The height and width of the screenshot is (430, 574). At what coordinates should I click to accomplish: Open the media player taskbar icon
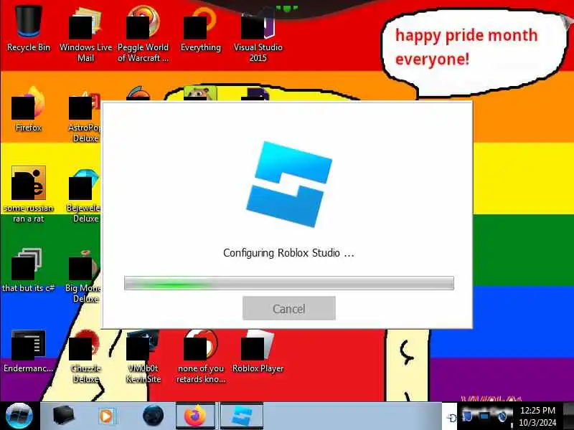106,416
